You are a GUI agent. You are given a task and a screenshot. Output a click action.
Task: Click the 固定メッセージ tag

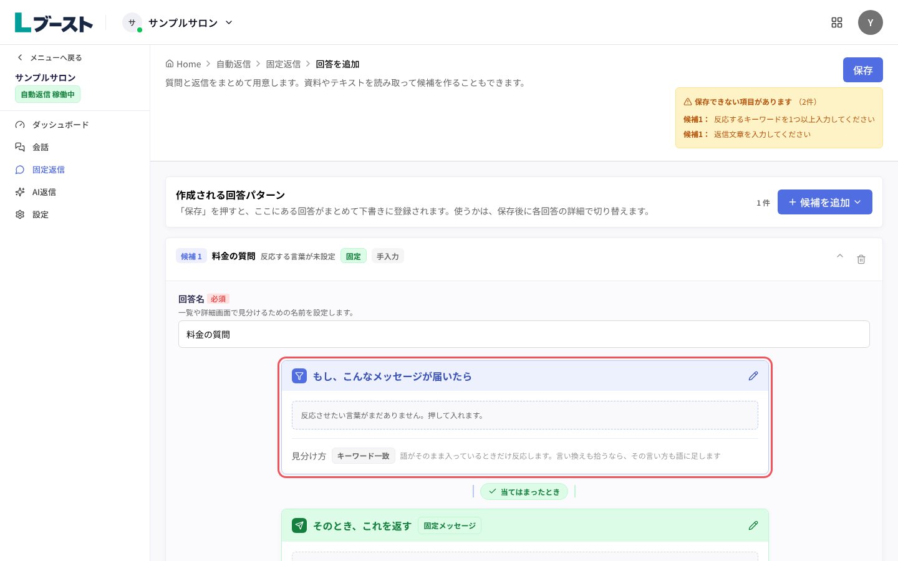[x=450, y=525]
